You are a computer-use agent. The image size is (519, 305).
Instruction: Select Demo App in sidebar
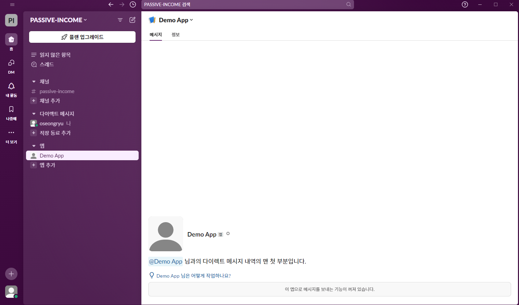82,155
